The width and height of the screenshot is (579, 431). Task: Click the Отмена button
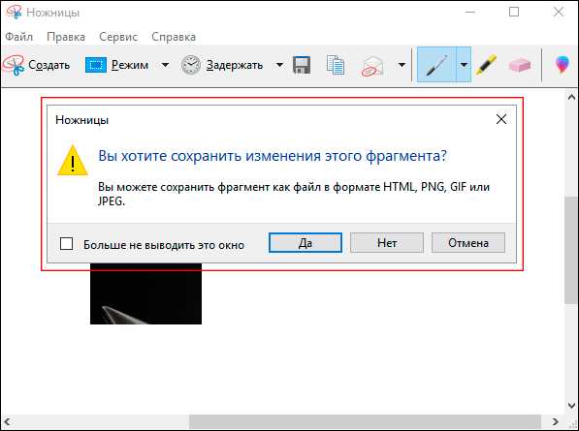pos(468,242)
